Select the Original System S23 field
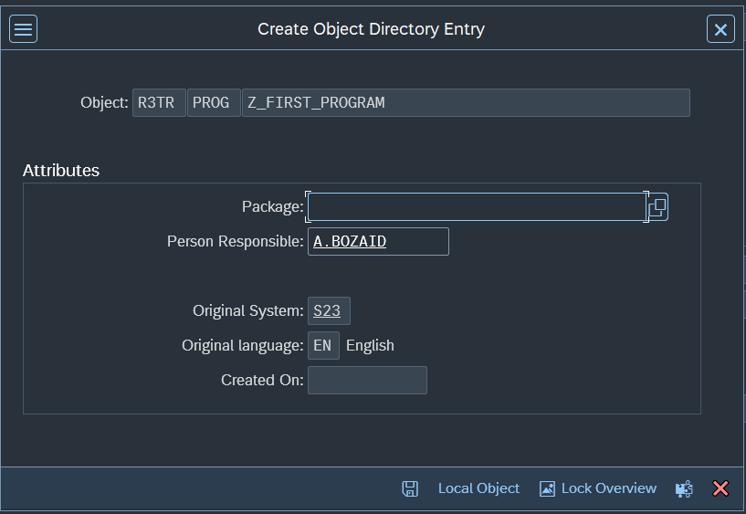Screen dimensions: 746x514 pyautogui.click(x=328, y=311)
